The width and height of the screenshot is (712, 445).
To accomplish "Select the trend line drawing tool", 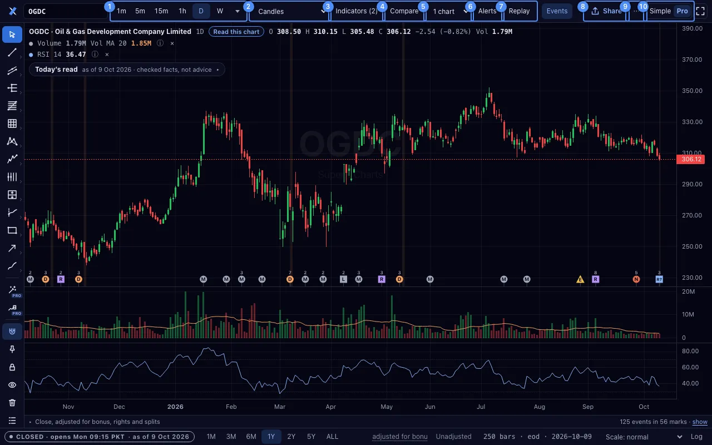I will (12, 52).
